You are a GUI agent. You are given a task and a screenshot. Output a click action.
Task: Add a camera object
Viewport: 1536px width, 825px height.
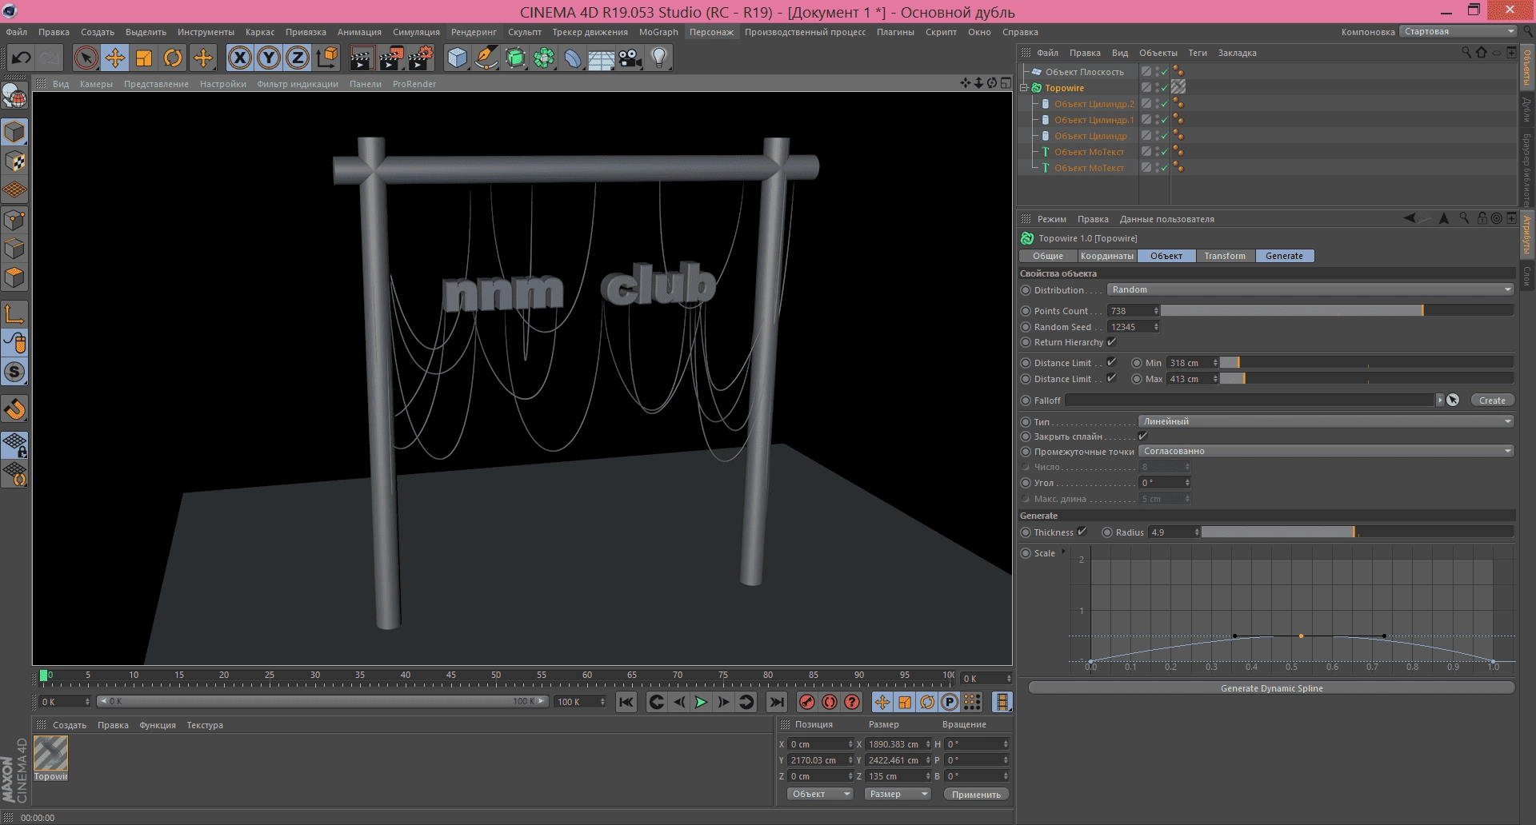coord(630,58)
